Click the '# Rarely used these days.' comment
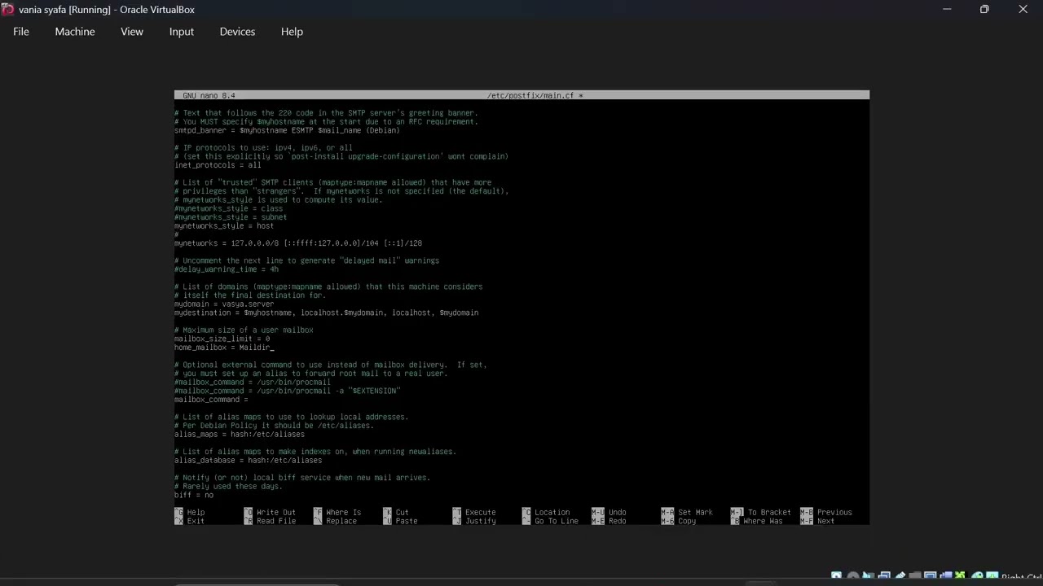 [228, 487]
